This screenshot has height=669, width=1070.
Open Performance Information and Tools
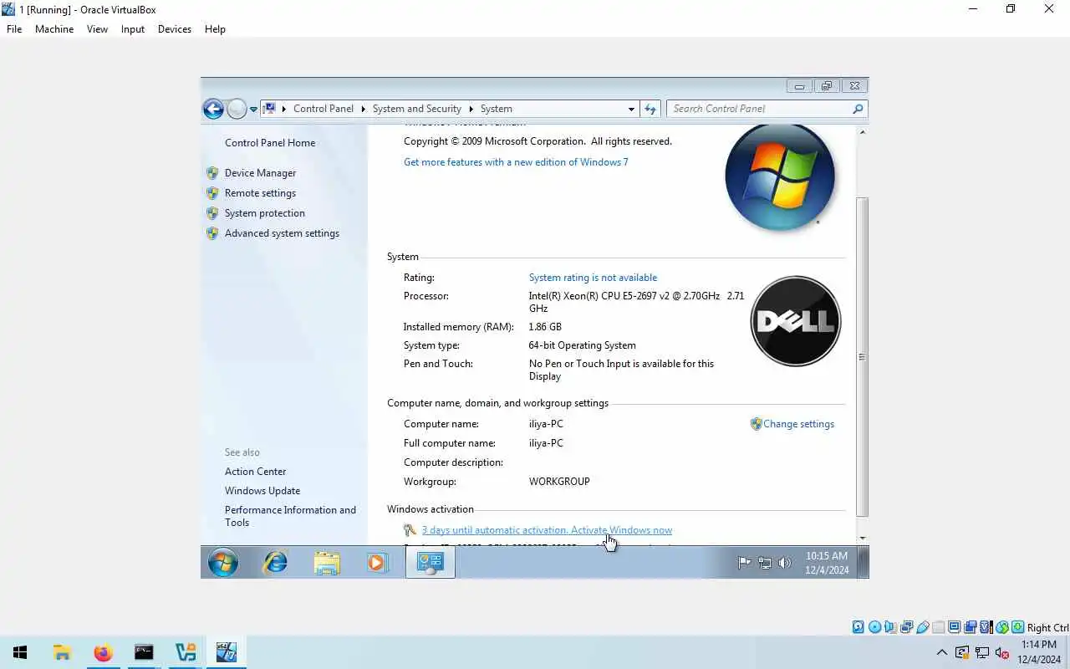click(290, 516)
